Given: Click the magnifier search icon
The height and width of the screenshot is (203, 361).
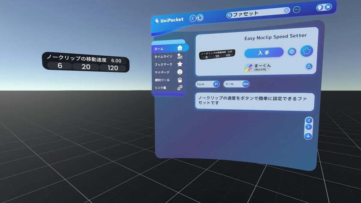Looking at the screenshot, I should [x=229, y=15].
